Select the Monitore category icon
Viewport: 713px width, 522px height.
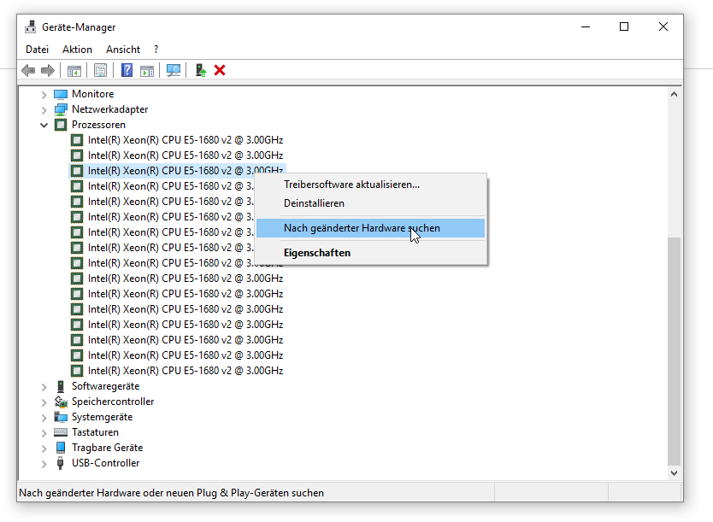[61, 94]
